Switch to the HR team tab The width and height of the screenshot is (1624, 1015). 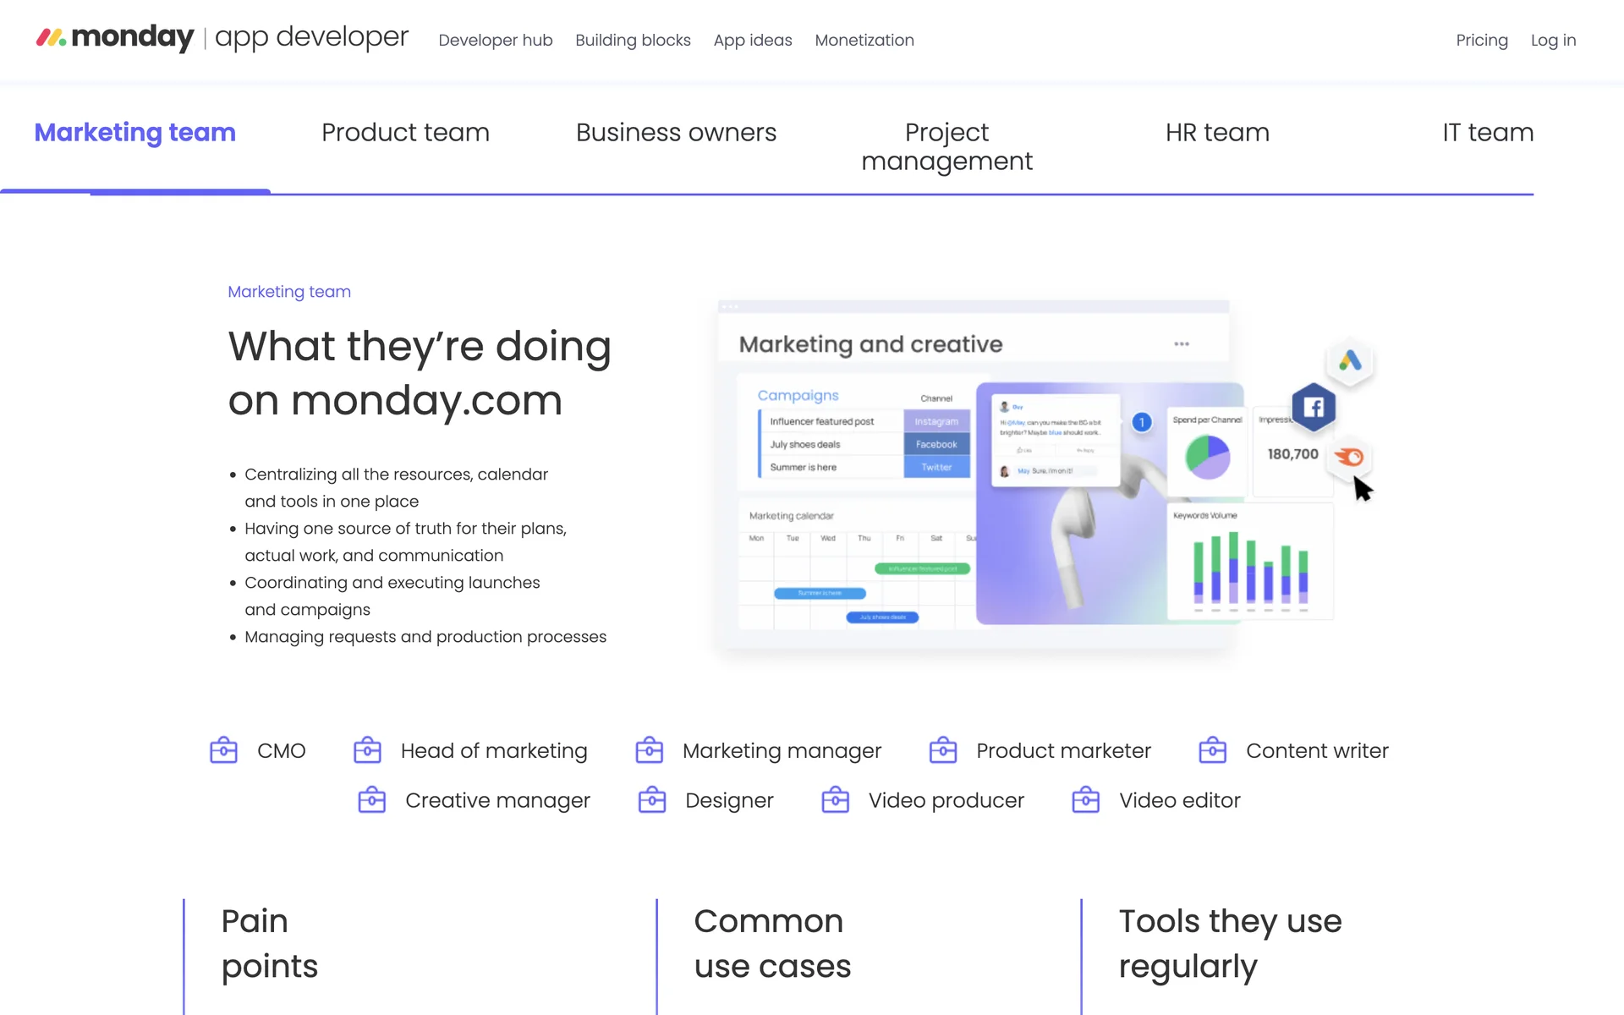(x=1217, y=133)
